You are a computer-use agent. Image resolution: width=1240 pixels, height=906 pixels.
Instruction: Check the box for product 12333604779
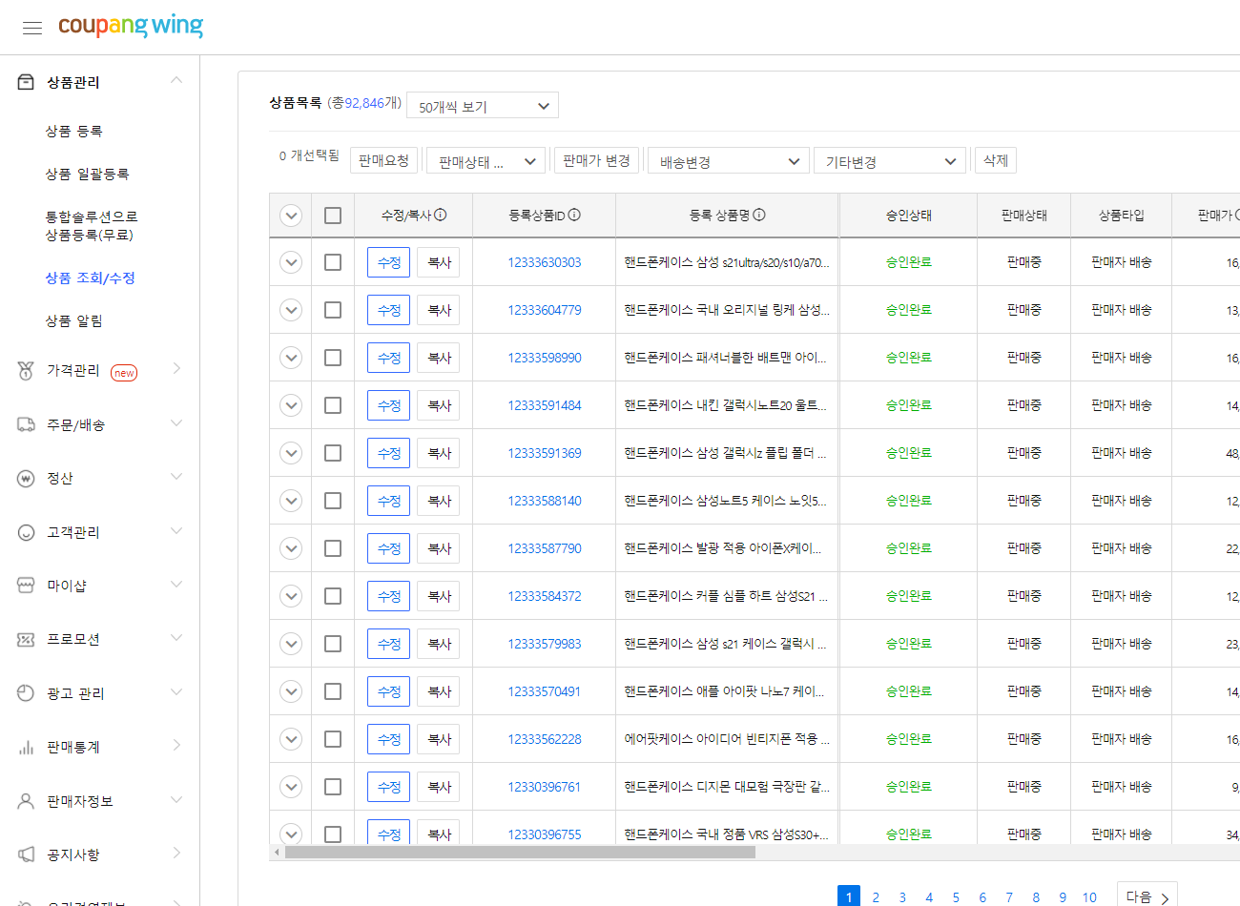(333, 310)
